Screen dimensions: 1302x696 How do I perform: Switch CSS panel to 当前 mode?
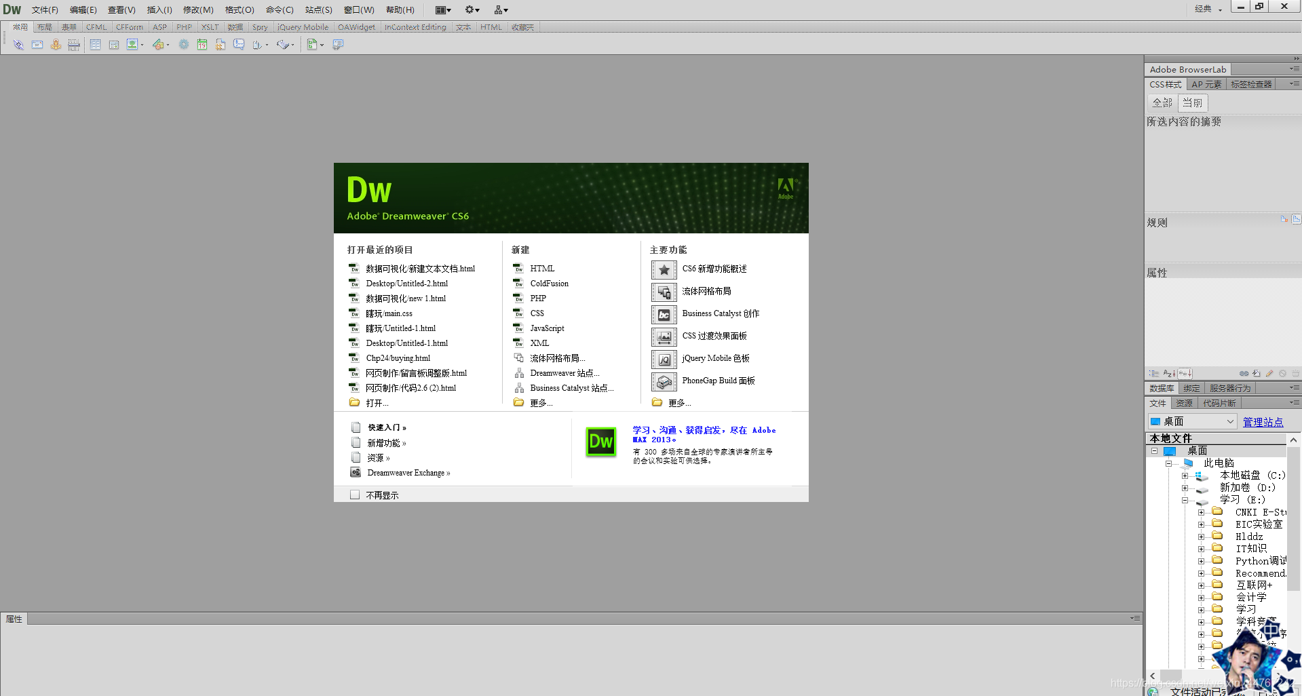tap(1193, 102)
